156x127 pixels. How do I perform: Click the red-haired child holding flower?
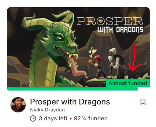[x=98, y=67]
